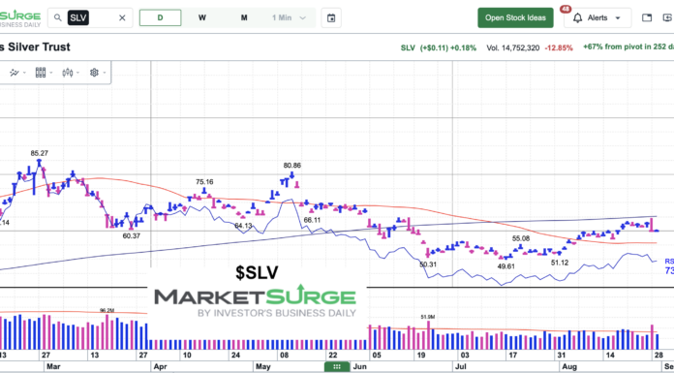674x373 pixels.
Task: Switch to the Monthly (M) chart tab
Action: (x=244, y=18)
